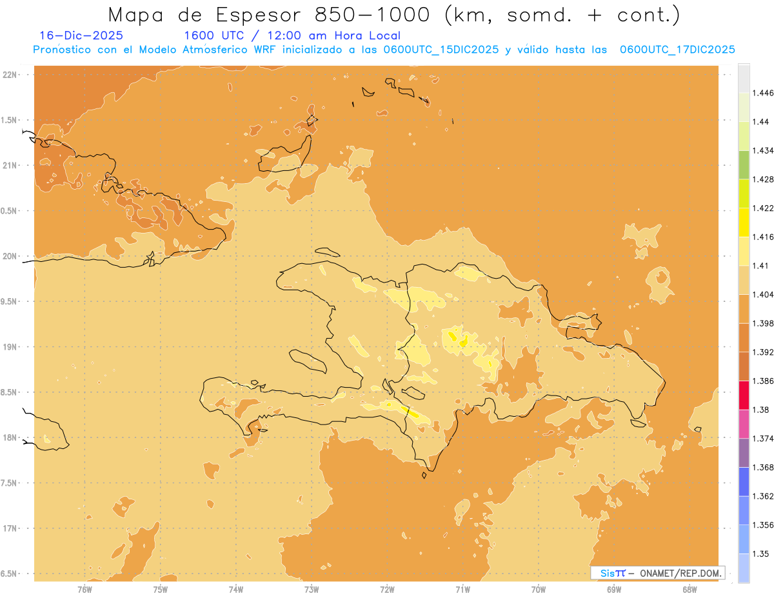The height and width of the screenshot is (598, 774).
Task: Click the legend value '1.386'
Action: [x=763, y=381]
